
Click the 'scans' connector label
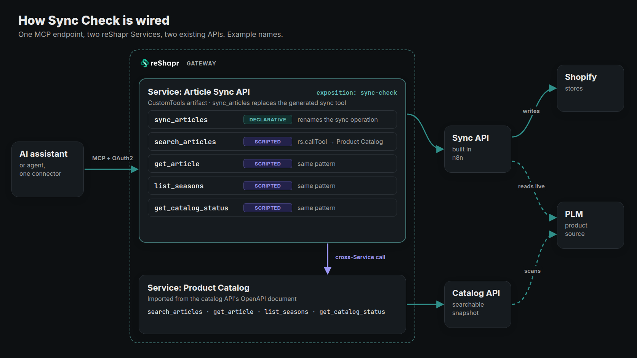tap(532, 271)
